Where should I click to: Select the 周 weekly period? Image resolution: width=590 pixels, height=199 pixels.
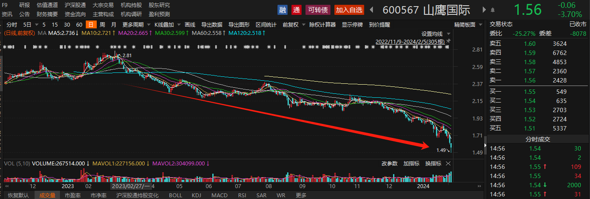click(x=102, y=25)
